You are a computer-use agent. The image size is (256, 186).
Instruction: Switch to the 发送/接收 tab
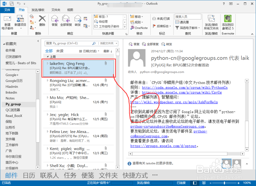click(x=38, y=10)
